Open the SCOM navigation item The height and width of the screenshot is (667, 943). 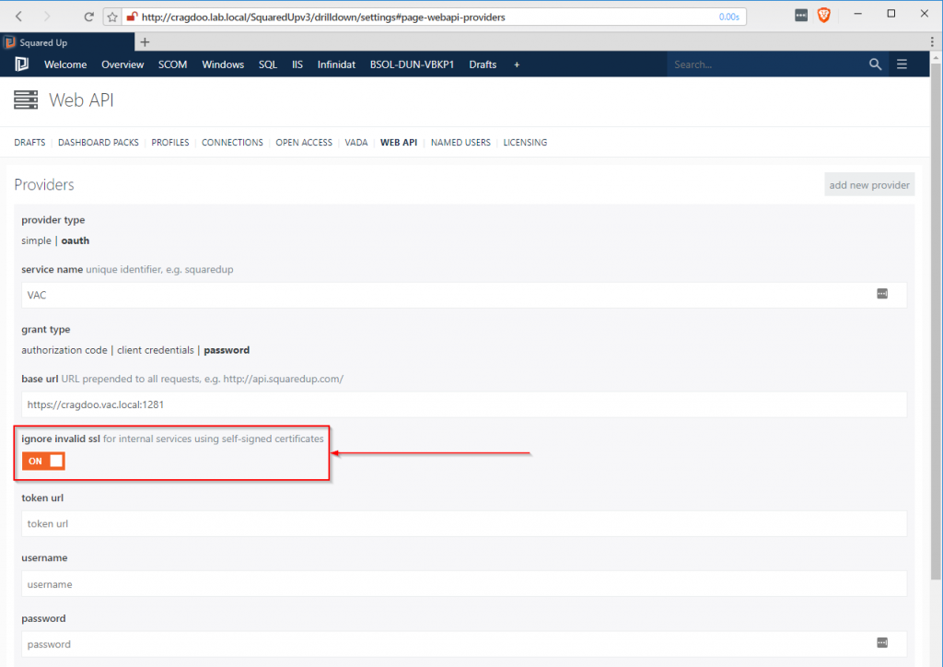pyautogui.click(x=172, y=64)
